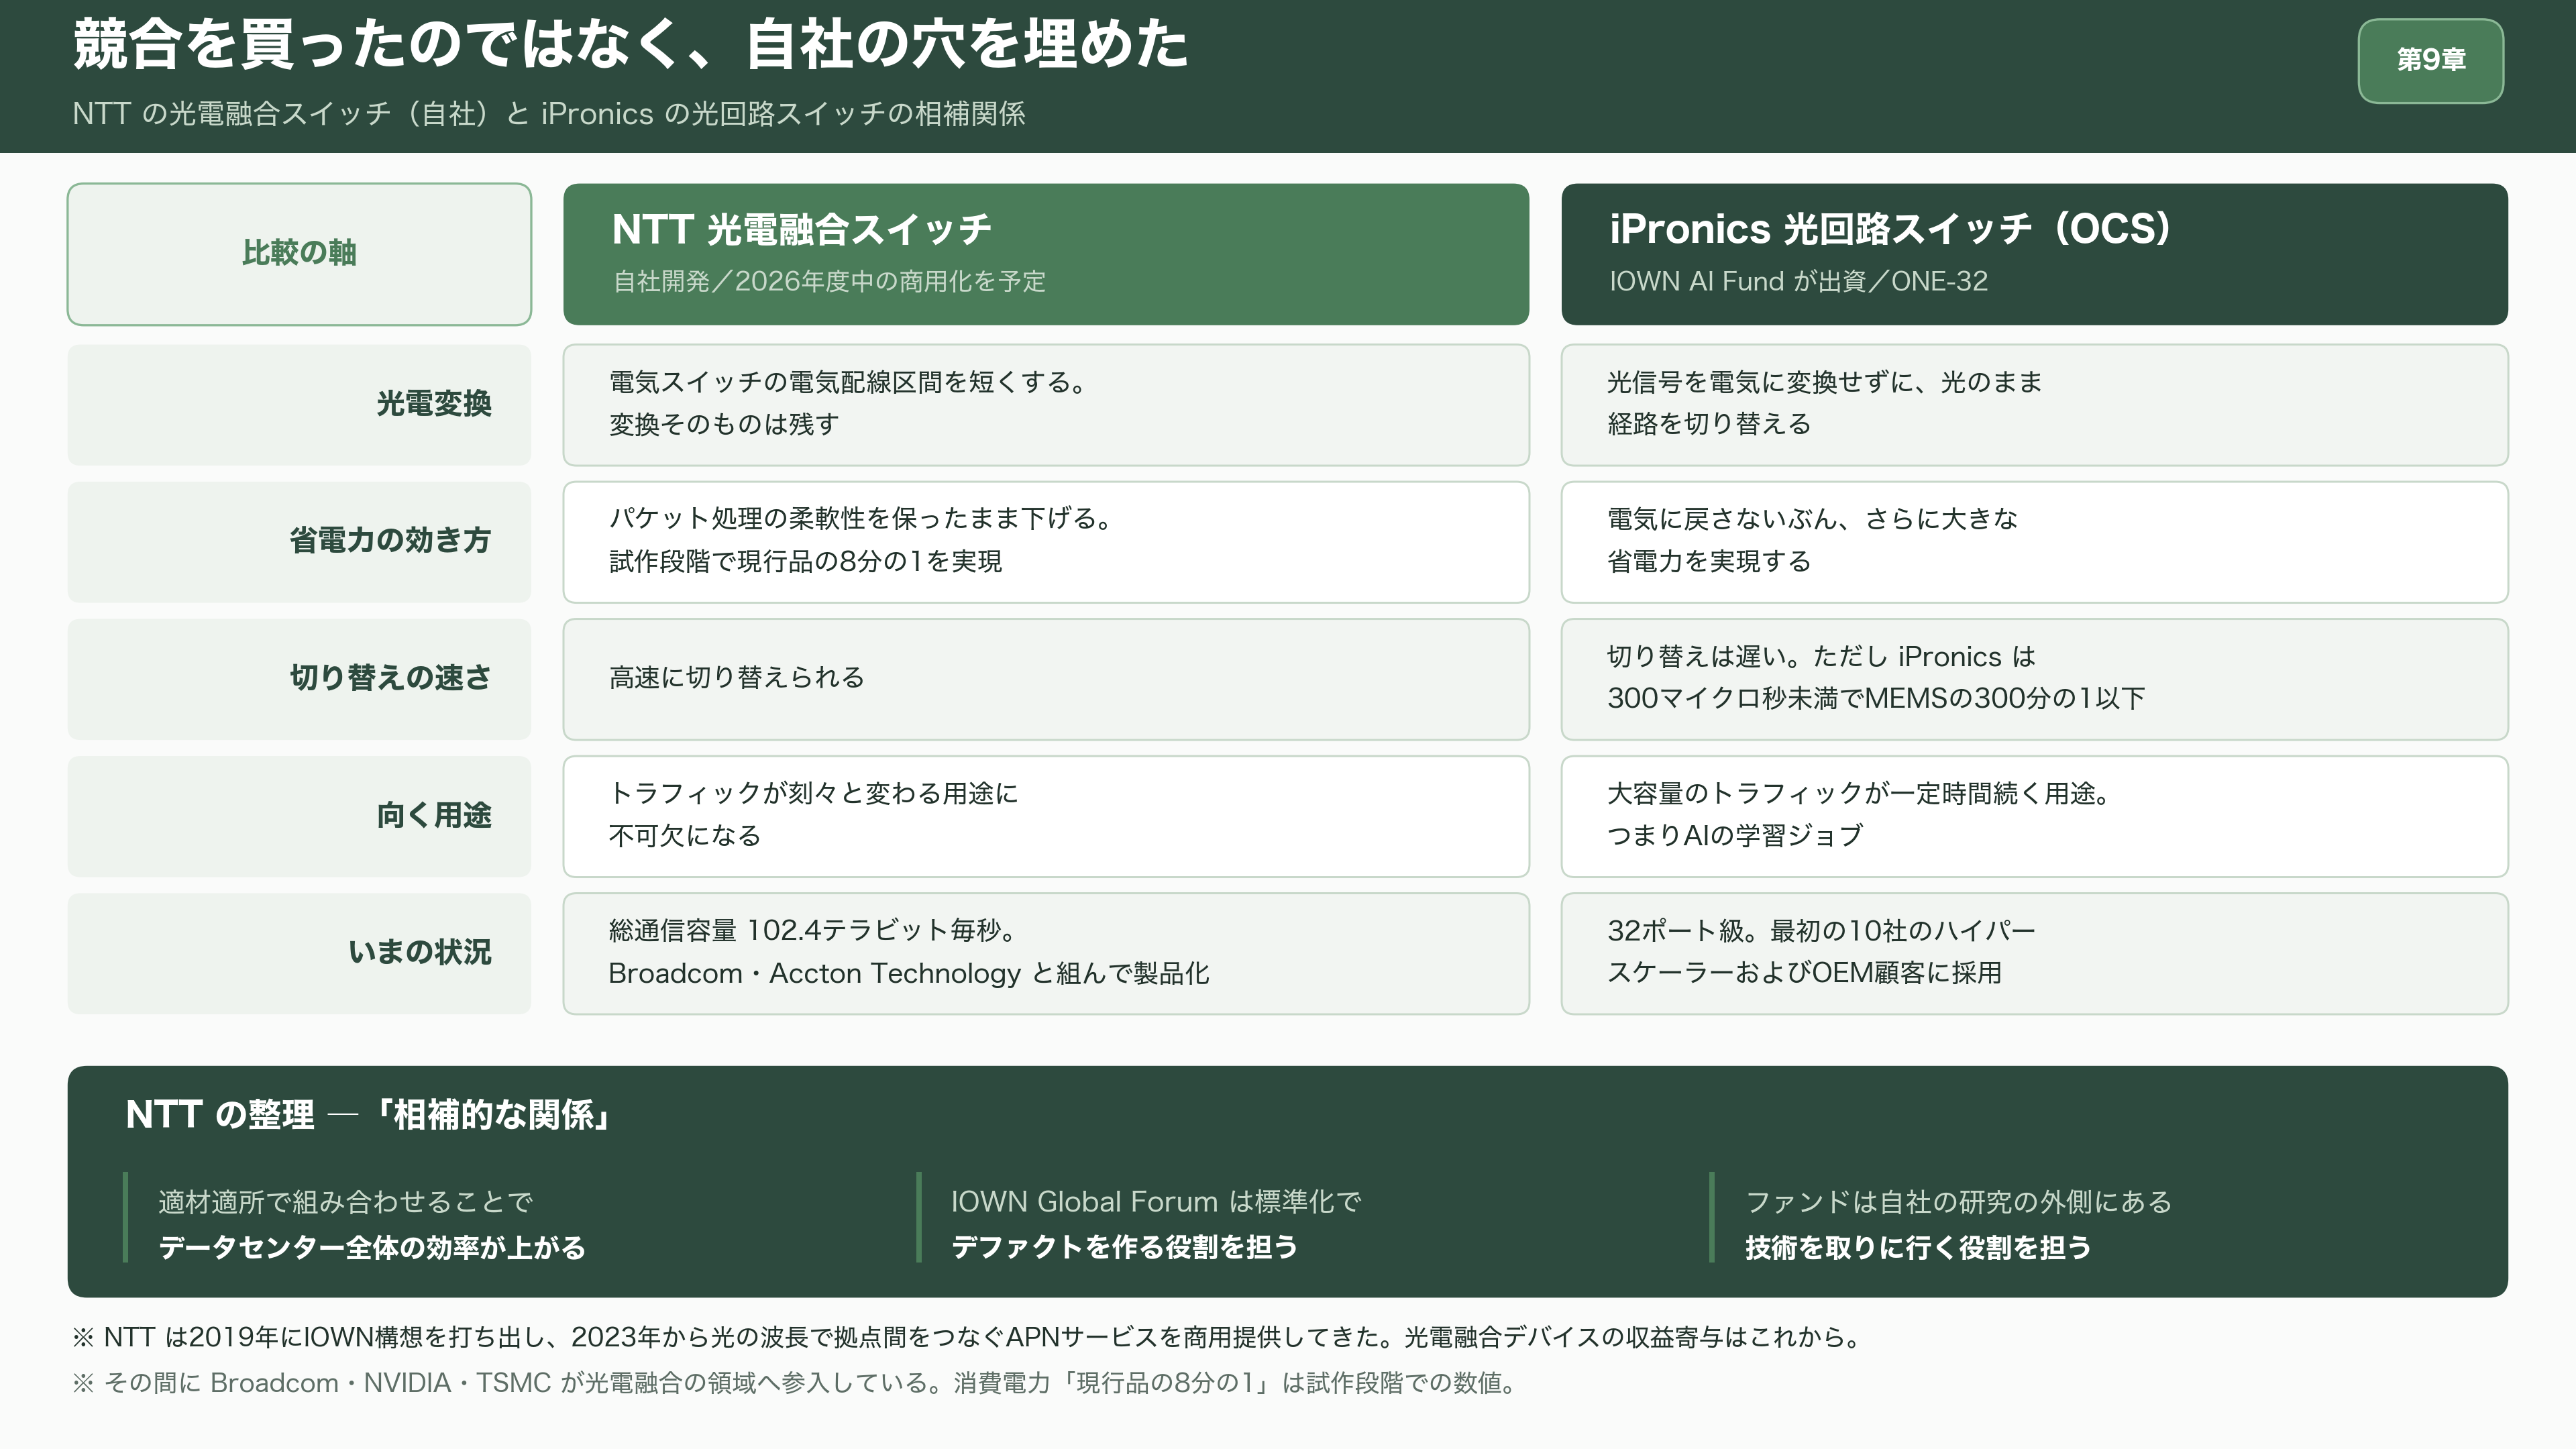Click the footnote starting ※ NTT は2019年にIOWN構想
This screenshot has height=1449, width=2576.
(967, 1337)
